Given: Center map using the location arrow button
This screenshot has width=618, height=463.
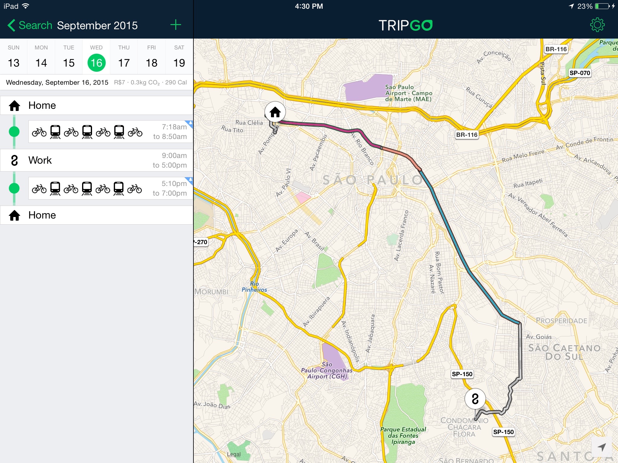Looking at the screenshot, I should click(x=602, y=447).
